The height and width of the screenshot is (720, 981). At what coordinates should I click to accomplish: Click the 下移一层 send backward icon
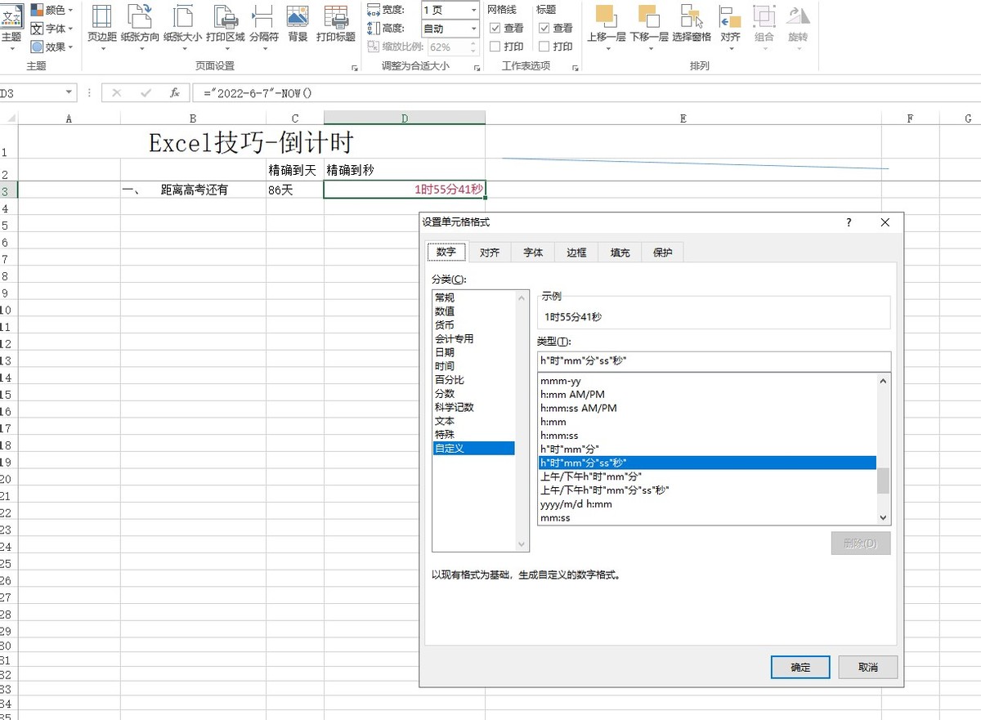(x=648, y=16)
